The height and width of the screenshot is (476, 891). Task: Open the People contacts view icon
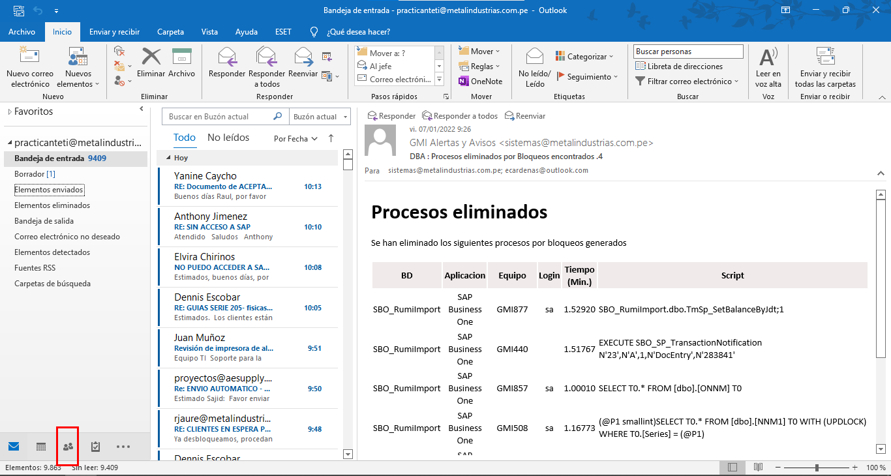click(68, 447)
